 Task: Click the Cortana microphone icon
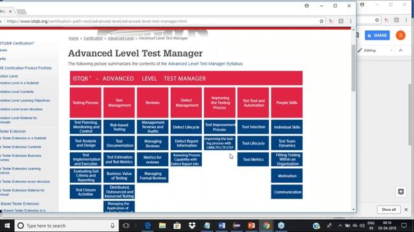[x=113, y=226]
